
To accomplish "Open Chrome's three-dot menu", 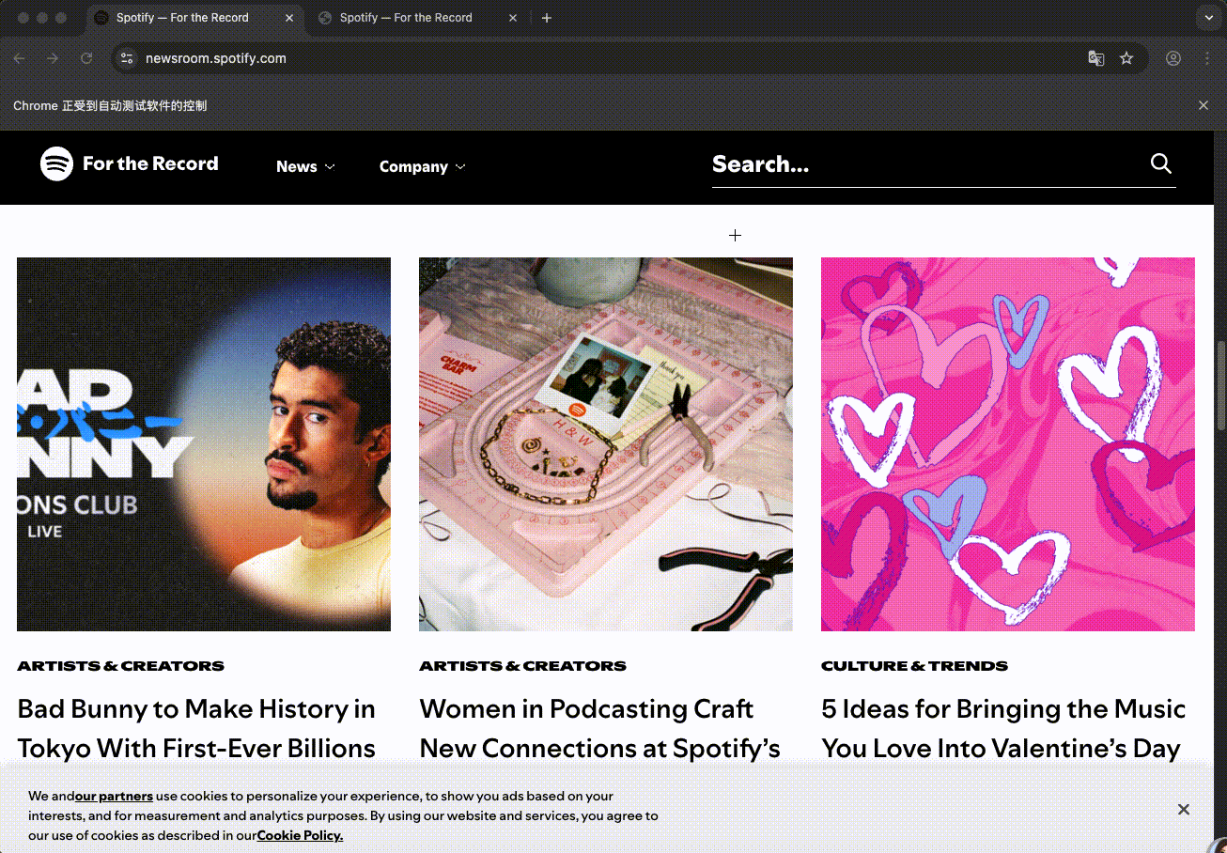I will click(1207, 58).
